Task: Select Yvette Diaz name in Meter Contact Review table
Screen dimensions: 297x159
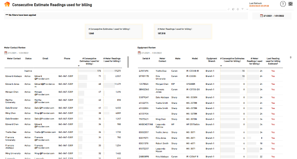Action: click(11, 132)
